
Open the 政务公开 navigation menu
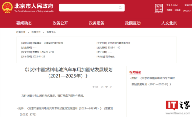pyautogui.click(x=60, y=23)
